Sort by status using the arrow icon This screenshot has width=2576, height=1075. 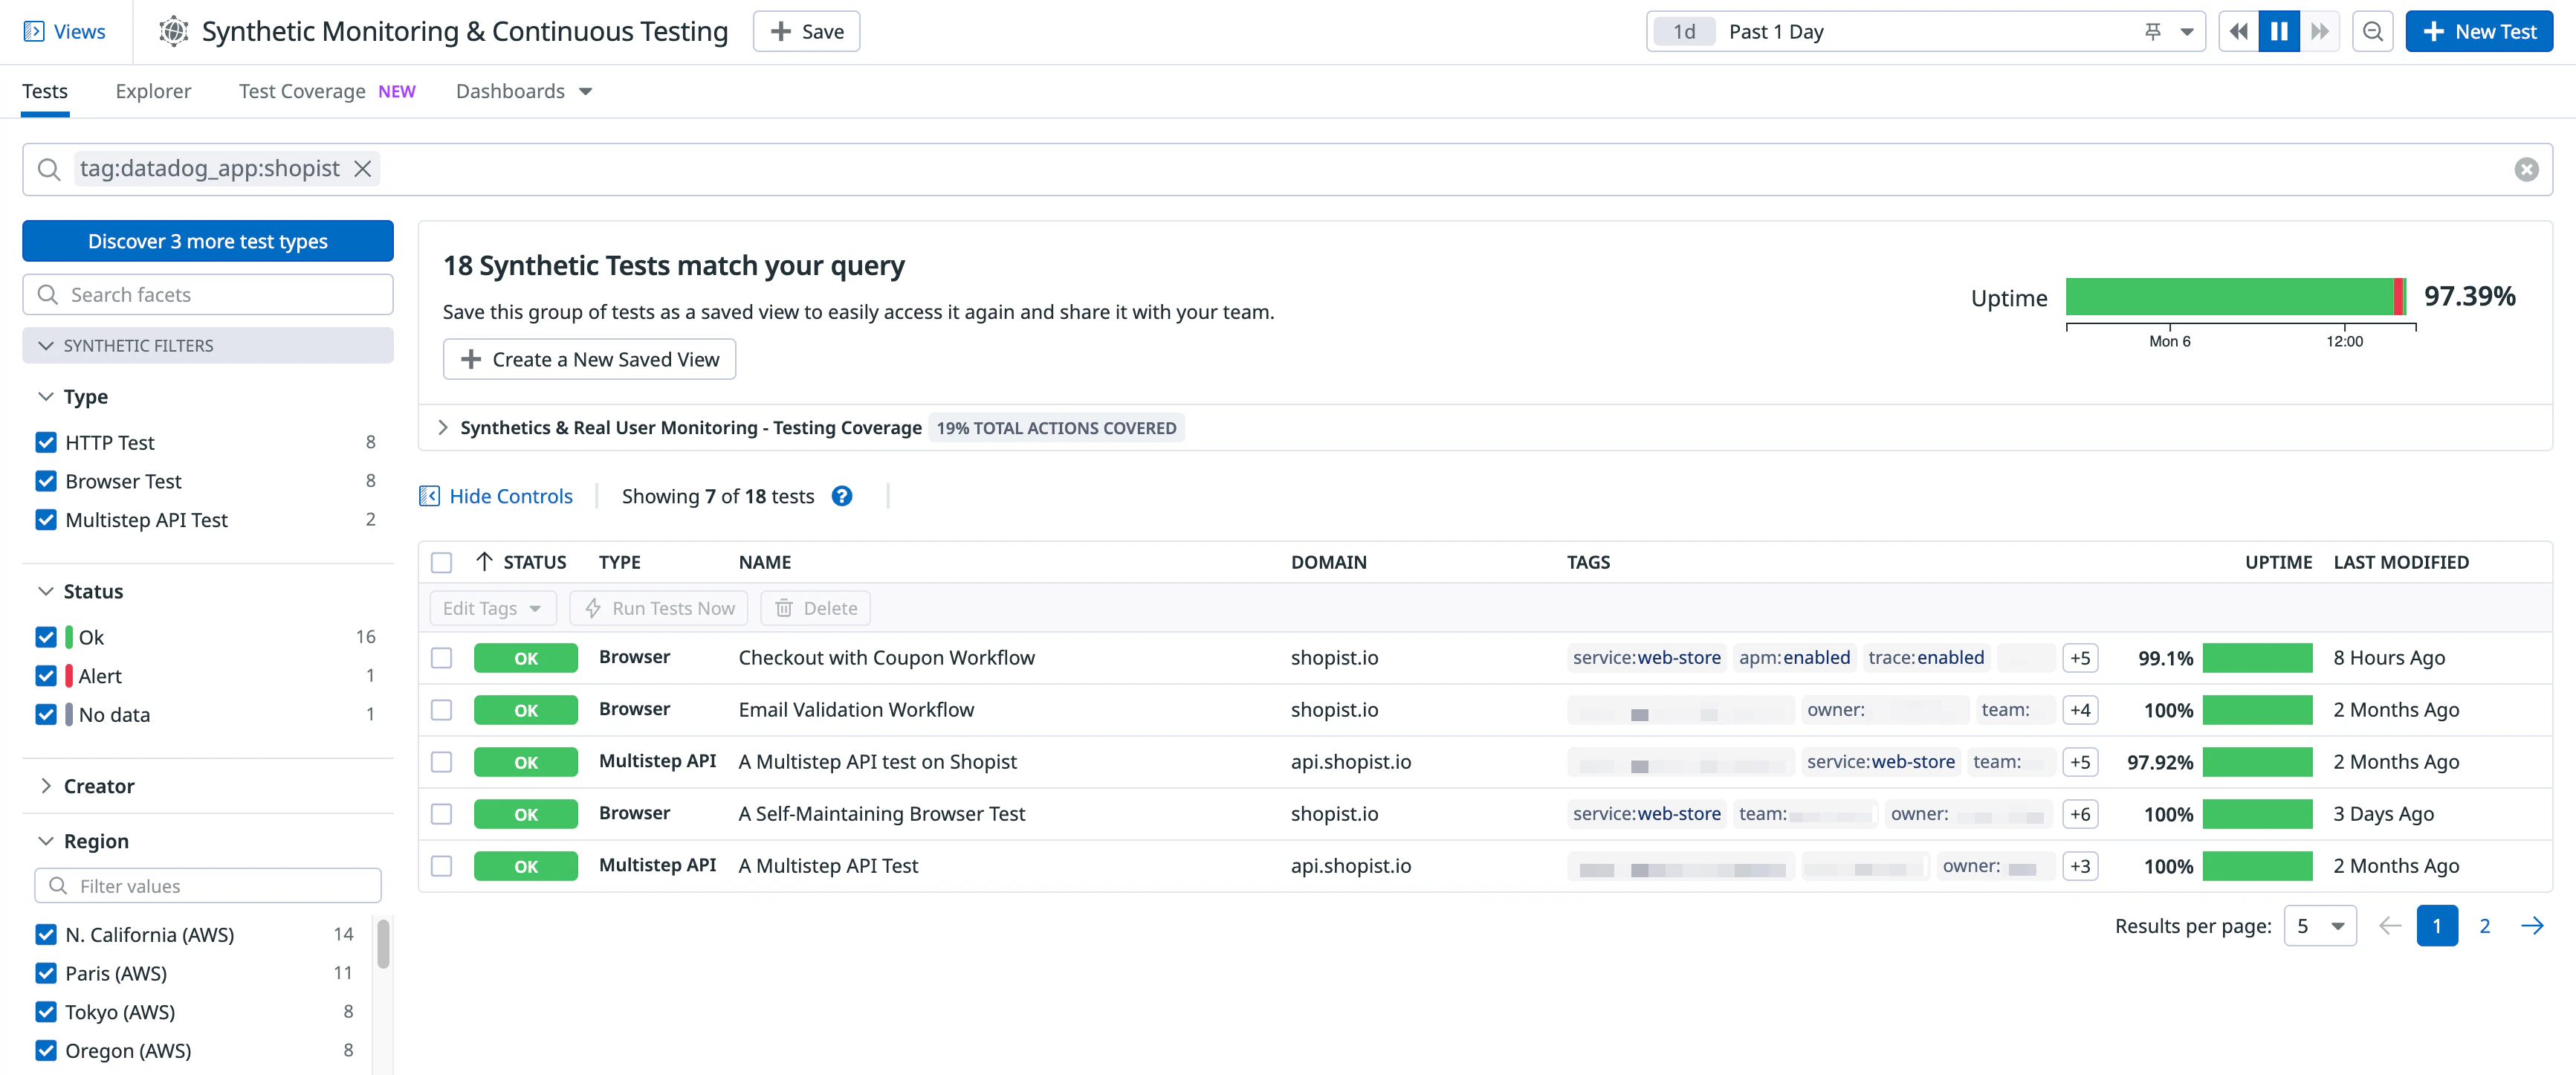484,562
